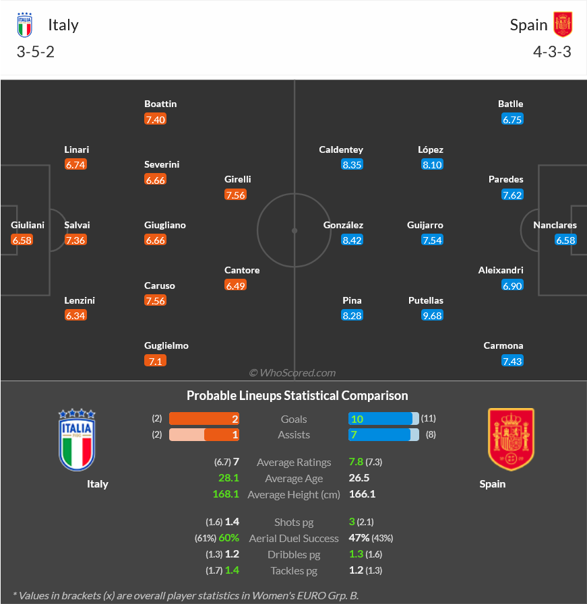Click the Spain crest in header
587x604 pixels.
(563, 24)
